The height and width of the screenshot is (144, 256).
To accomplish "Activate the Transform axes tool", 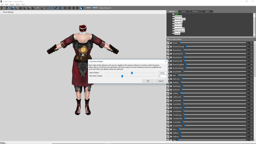I will pos(42,8).
